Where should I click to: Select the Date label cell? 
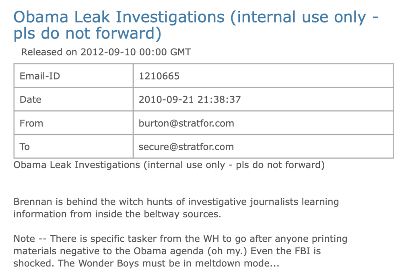click(74, 99)
